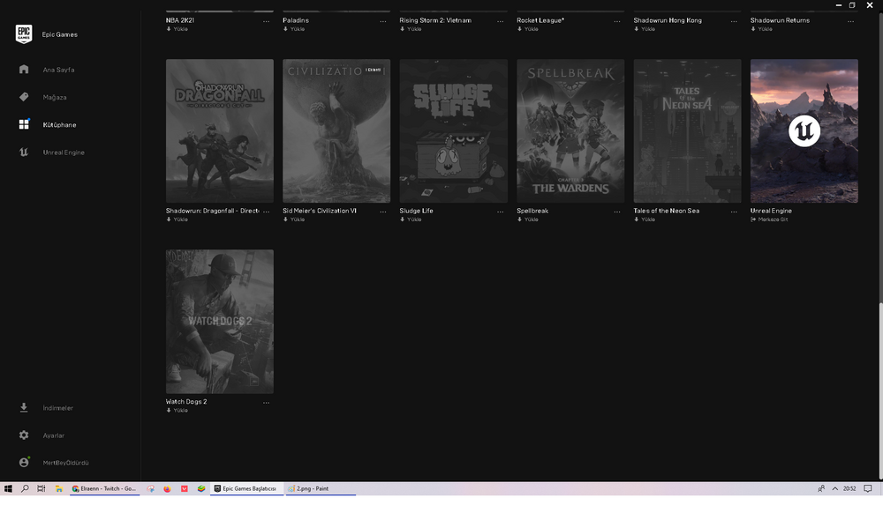Screen dimensions: 883x513
Task: Open options menu for Shadowrun Returns
Action: tap(851, 21)
